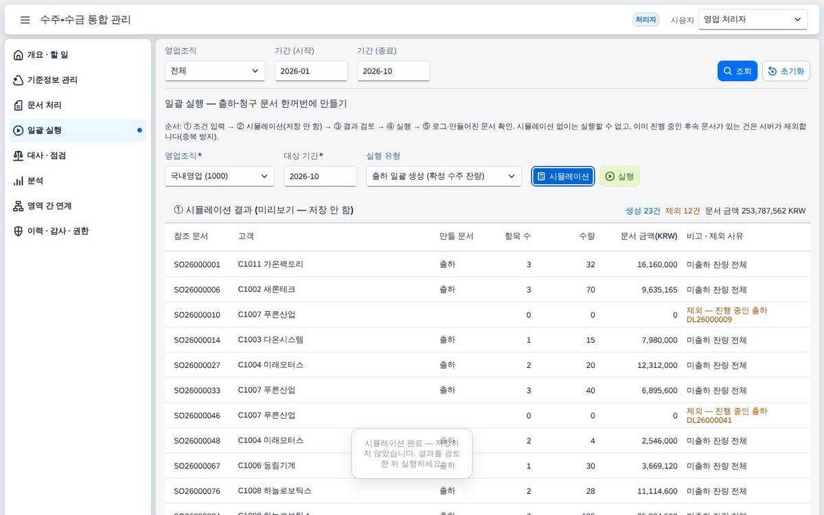Click the 문서 금액(KRW) column header
Screen dimensions: 824x515
tap(649, 236)
